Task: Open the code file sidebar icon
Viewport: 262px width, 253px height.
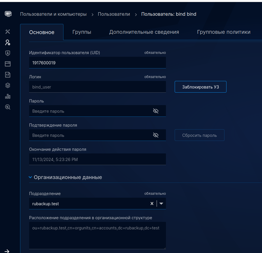Action: click(8, 75)
